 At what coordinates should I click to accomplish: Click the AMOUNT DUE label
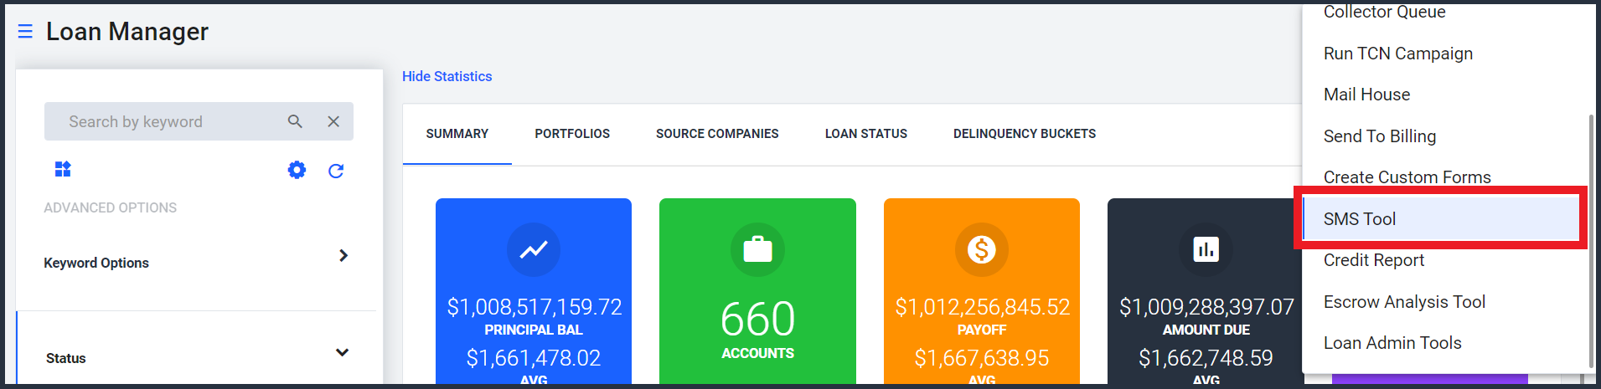click(x=1206, y=330)
